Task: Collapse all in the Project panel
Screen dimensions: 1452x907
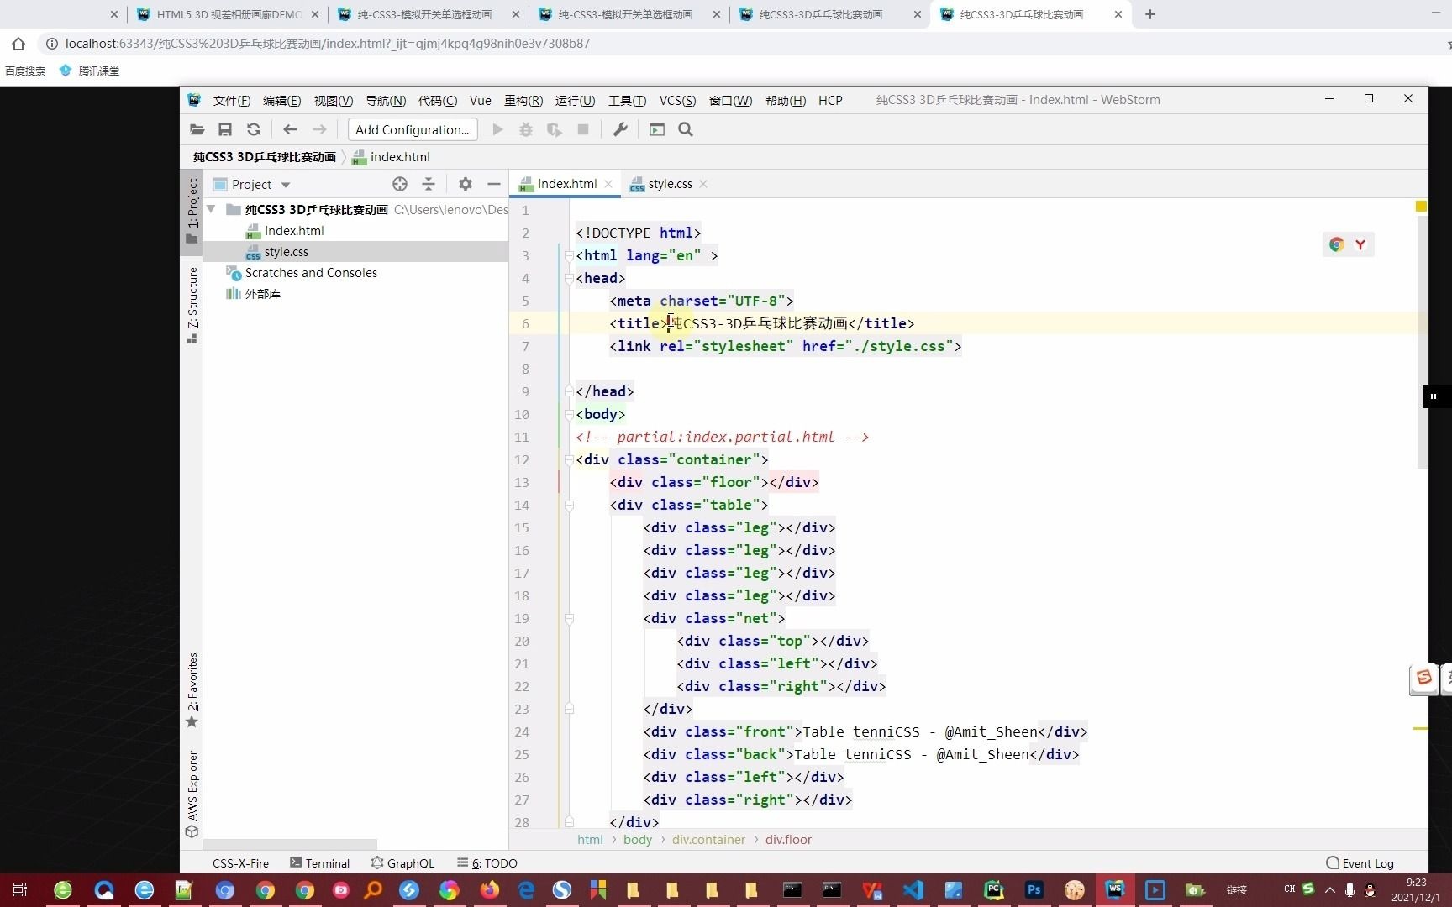Action: (x=429, y=184)
